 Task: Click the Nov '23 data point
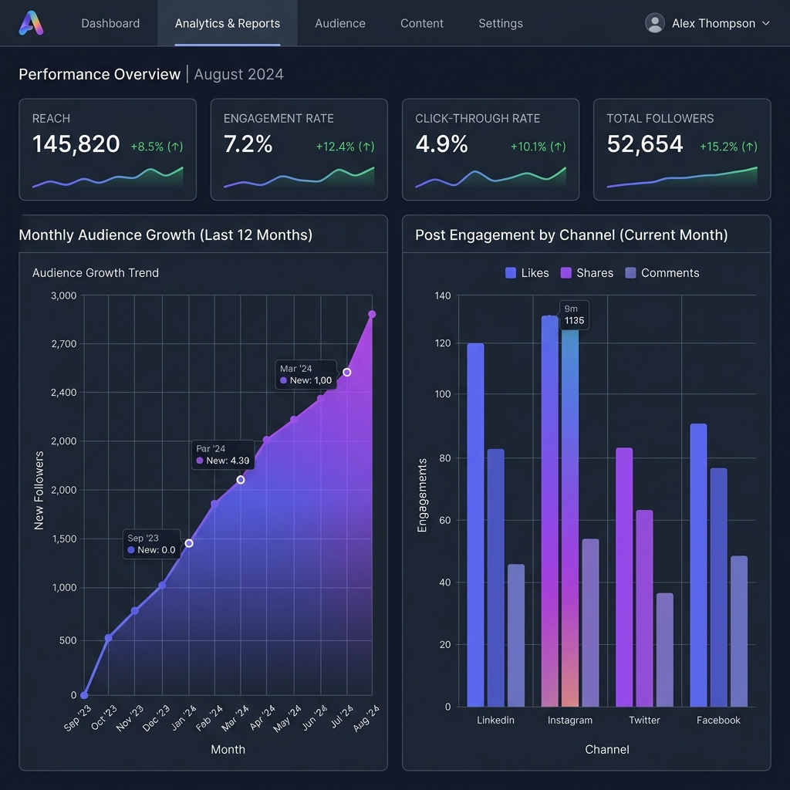pos(134,611)
